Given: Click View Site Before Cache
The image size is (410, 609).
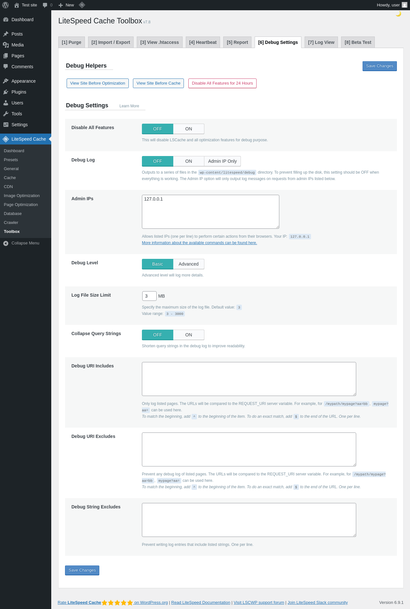Looking at the screenshot, I should pyautogui.click(x=159, y=83).
